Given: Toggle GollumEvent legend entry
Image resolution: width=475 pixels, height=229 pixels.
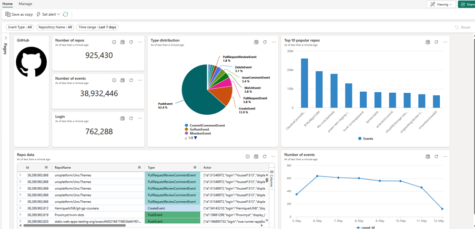Looking at the screenshot, I should click(x=199, y=129).
